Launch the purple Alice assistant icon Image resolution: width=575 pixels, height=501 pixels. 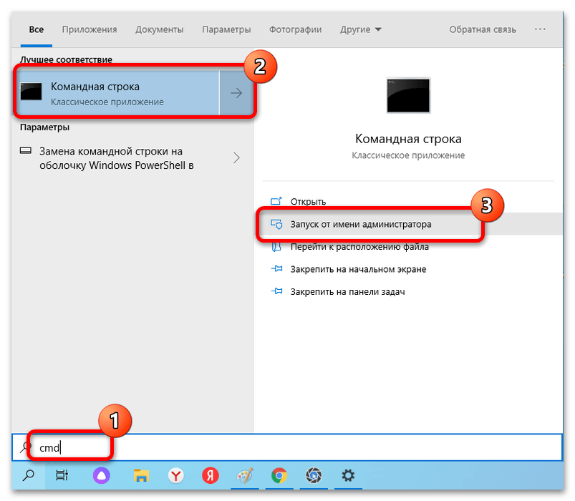(x=101, y=476)
